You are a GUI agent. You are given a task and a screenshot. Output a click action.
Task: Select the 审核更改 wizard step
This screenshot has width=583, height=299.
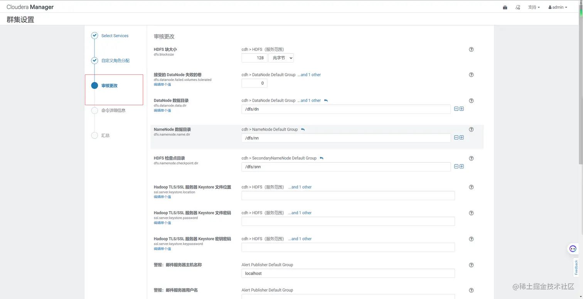(110, 86)
